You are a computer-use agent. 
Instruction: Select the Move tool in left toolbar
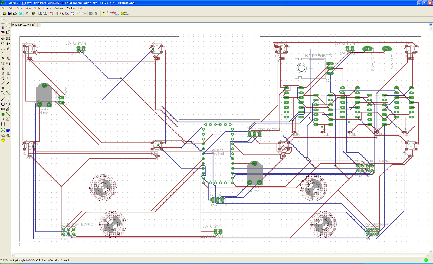[x=3, y=38]
